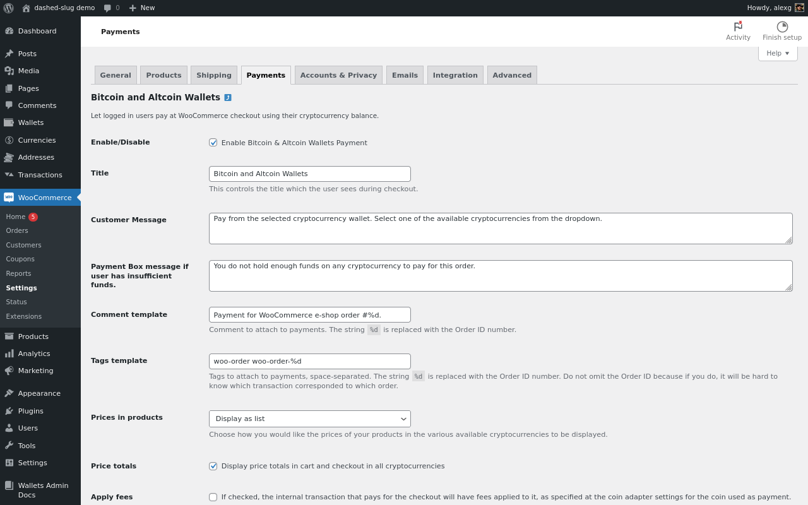Click the Plugins plug icon
Screen dimensions: 808x505
point(9,411)
